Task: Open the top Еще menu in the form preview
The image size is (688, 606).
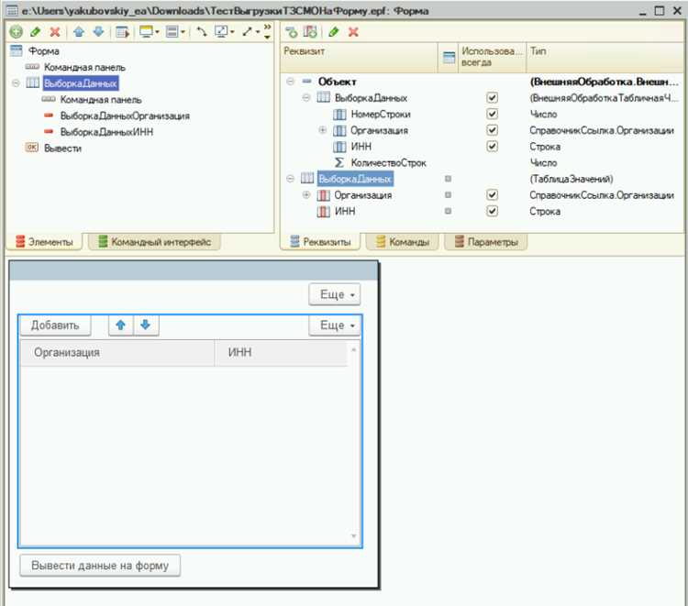Action: (x=335, y=294)
